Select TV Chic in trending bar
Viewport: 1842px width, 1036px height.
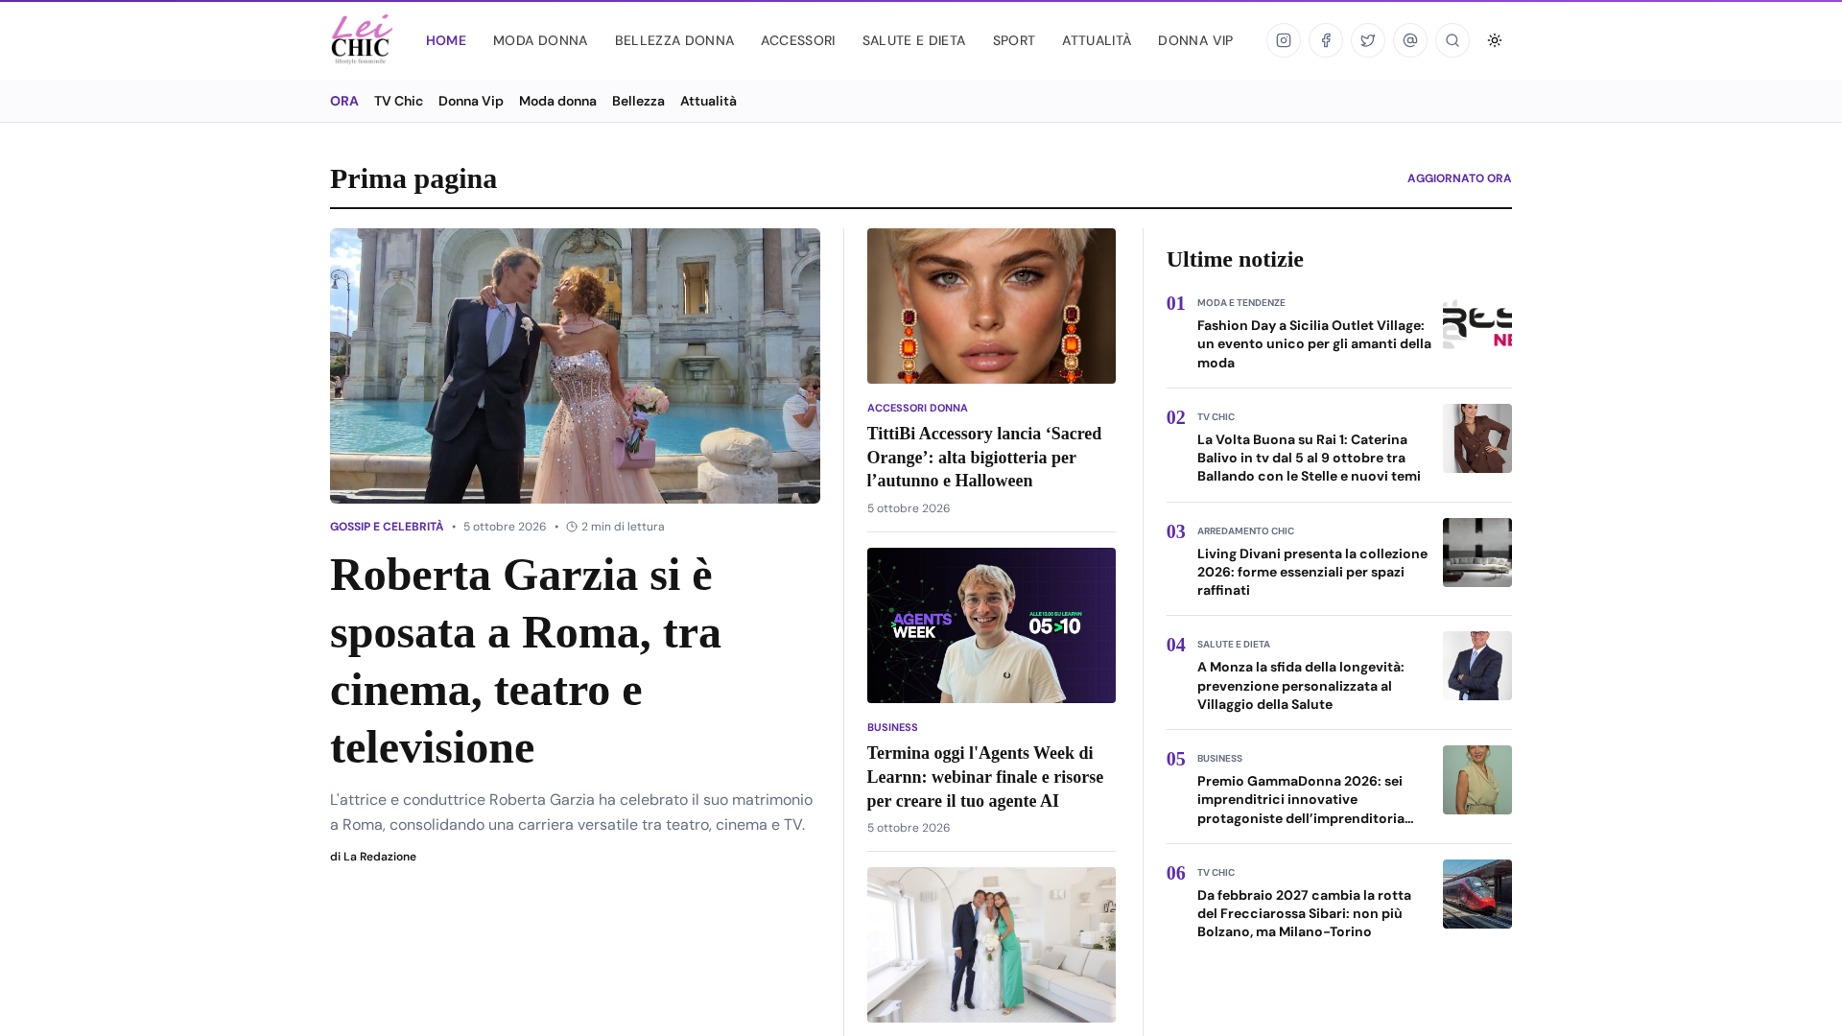point(398,101)
